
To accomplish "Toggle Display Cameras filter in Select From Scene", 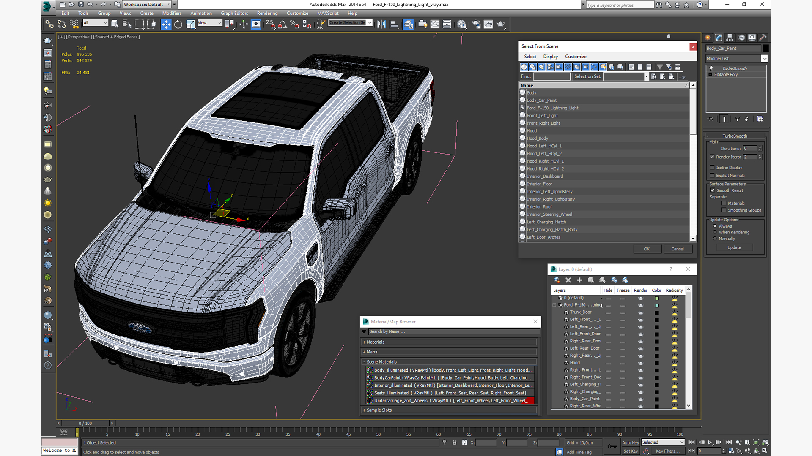I will [550, 67].
